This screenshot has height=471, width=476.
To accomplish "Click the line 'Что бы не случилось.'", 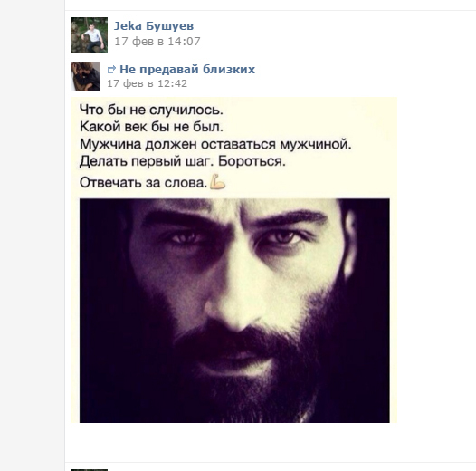I will point(151,110).
